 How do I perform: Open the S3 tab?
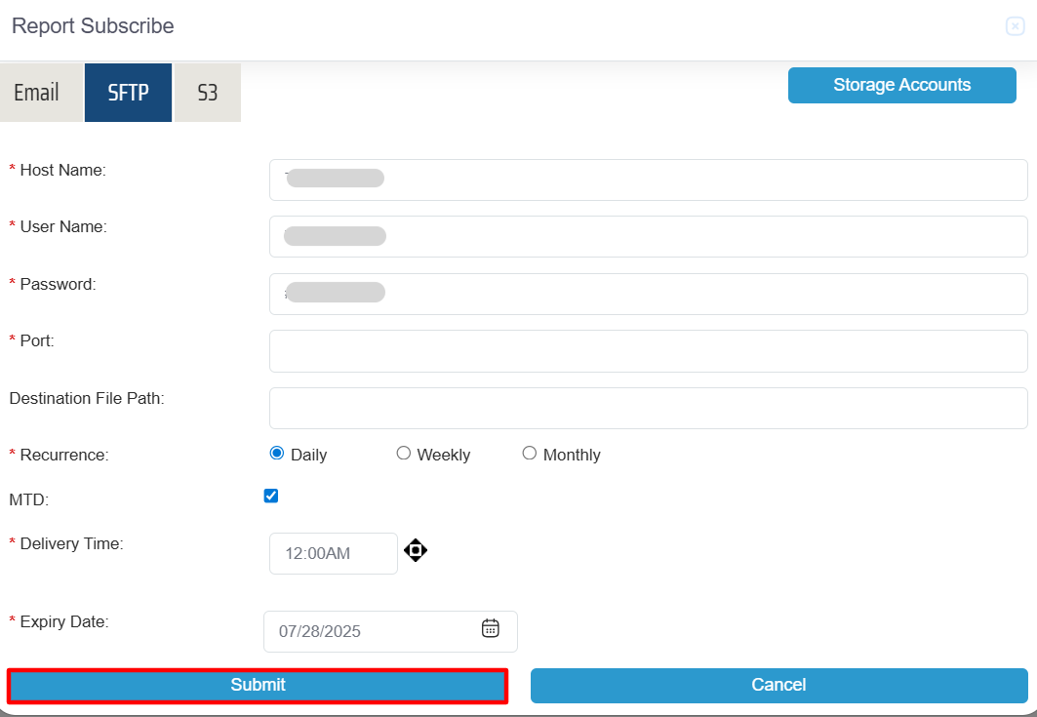point(208,93)
